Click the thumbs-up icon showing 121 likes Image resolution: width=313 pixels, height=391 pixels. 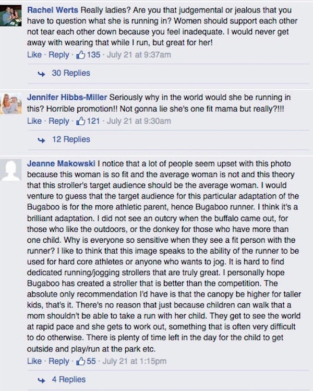(x=80, y=121)
